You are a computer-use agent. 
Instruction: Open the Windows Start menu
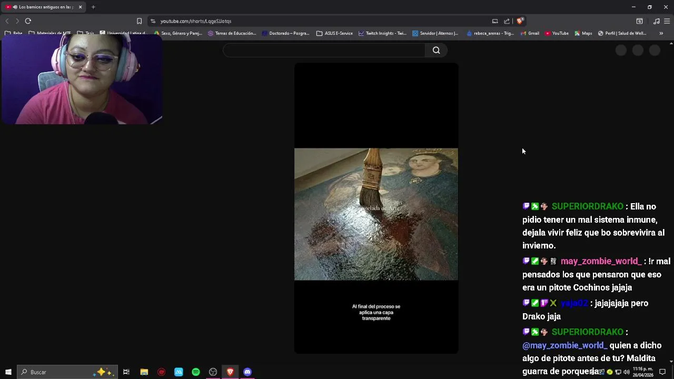[x=8, y=372]
